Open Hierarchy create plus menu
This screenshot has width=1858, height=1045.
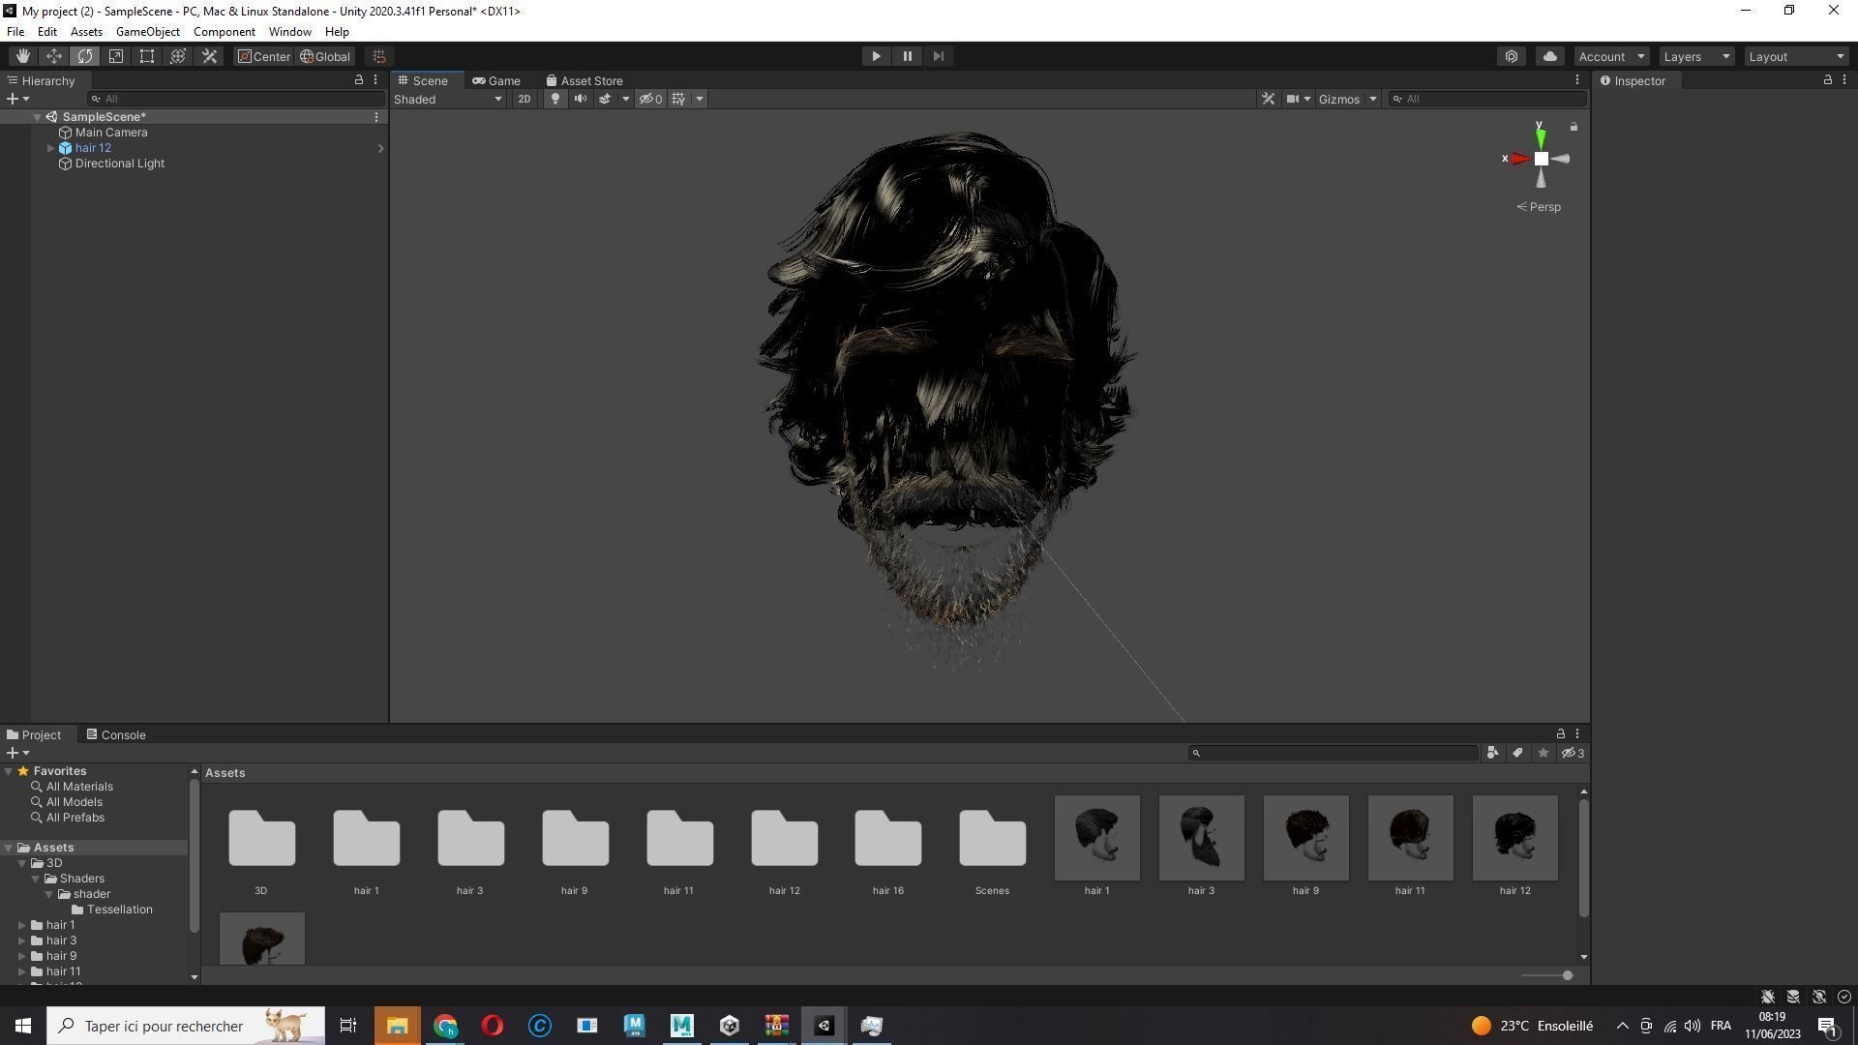[x=17, y=99]
